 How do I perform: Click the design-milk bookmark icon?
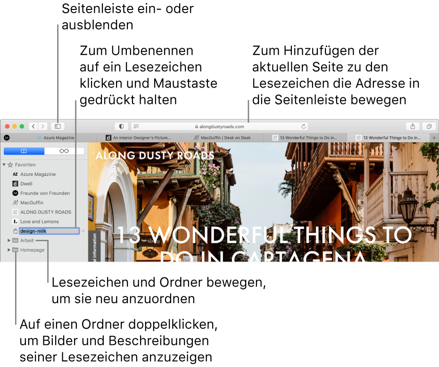coord(16,231)
